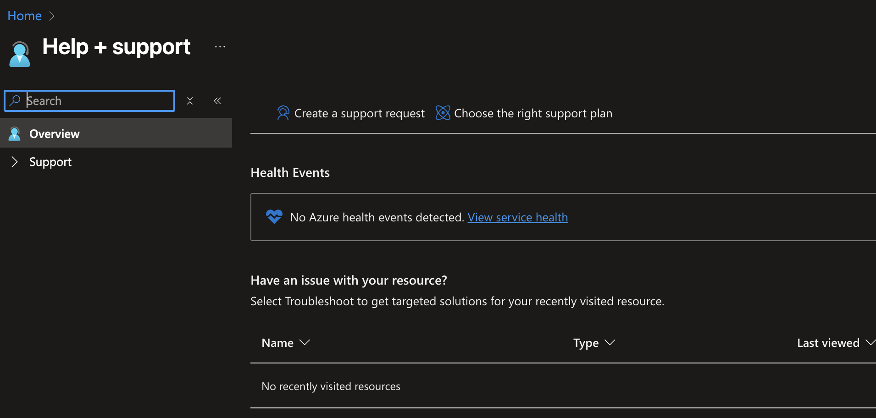Open the Support menu item
Image resolution: width=876 pixels, height=418 pixels.
tap(50, 162)
